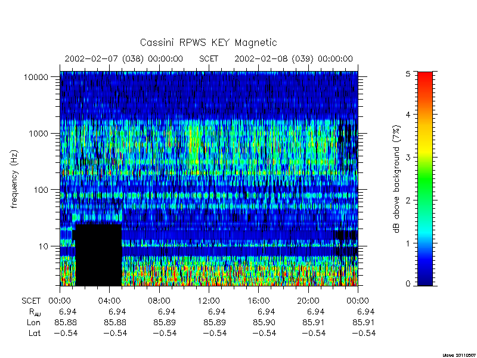This screenshot has height=358, width=477.
Task: Click the Lon value '85.90' under 16:00
Action: pos(264,322)
